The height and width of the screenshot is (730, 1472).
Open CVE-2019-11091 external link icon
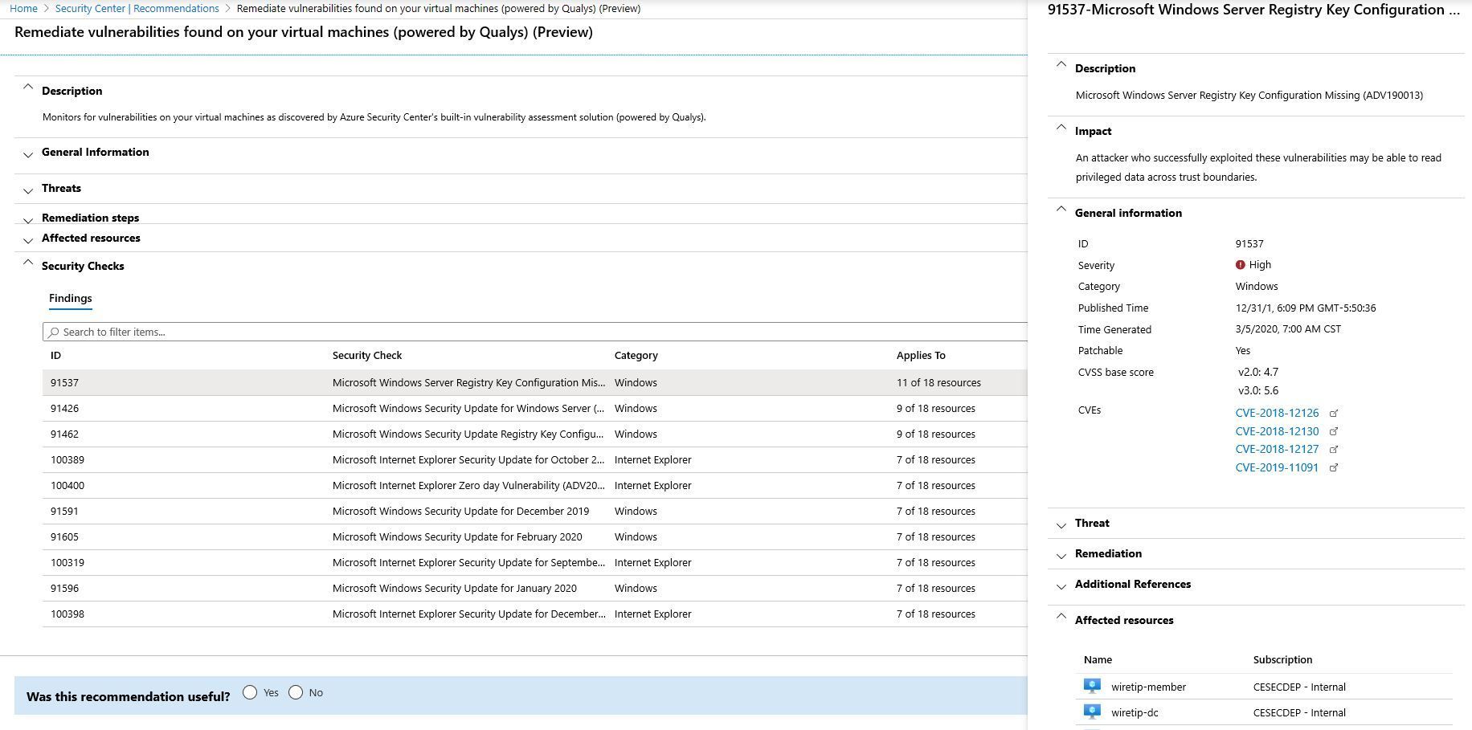click(1334, 467)
